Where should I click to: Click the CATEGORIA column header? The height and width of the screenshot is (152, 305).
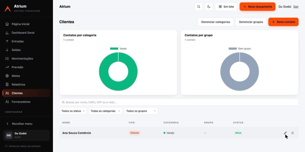(x=171, y=123)
